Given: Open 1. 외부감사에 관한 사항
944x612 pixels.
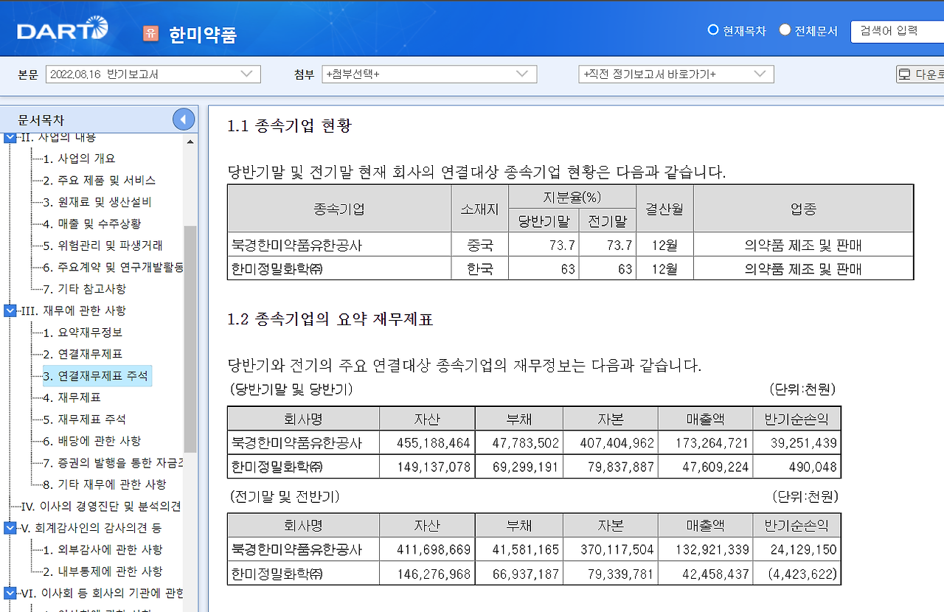Looking at the screenshot, I should click(103, 550).
